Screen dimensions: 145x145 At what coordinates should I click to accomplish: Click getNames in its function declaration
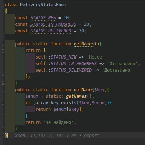pyautogui.click(x=84, y=44)
